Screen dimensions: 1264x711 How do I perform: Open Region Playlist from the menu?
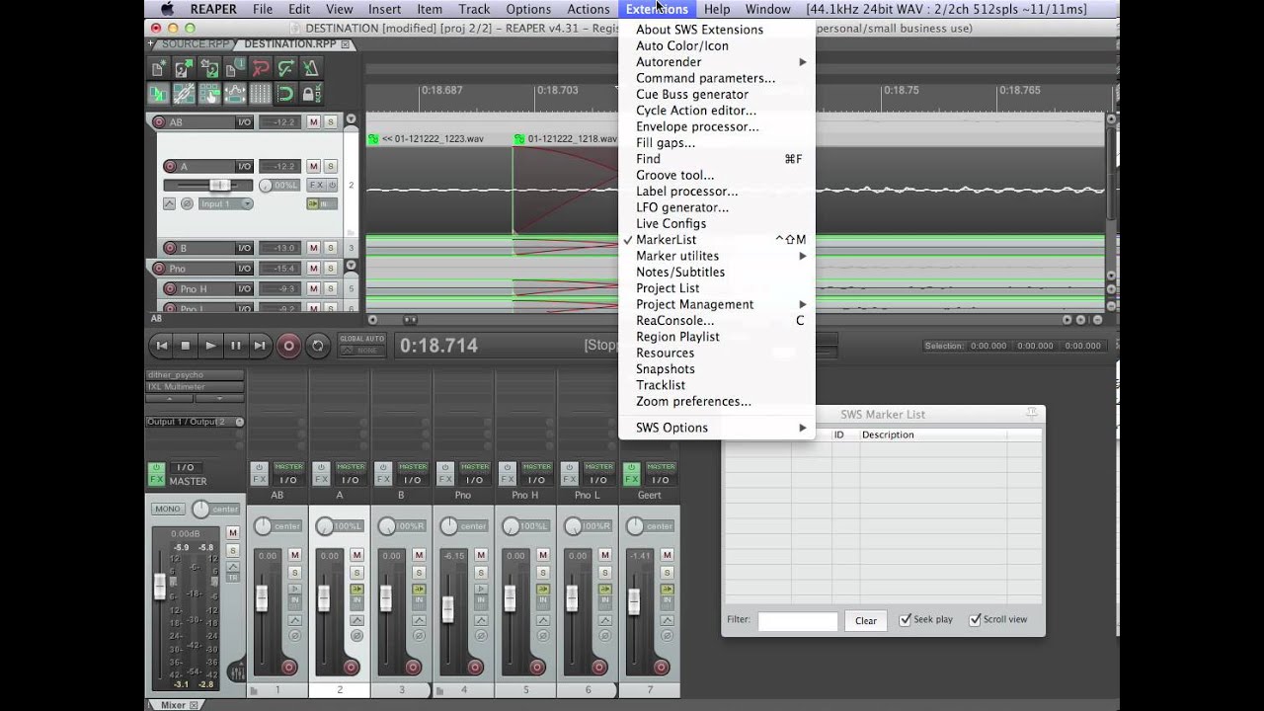717,337
